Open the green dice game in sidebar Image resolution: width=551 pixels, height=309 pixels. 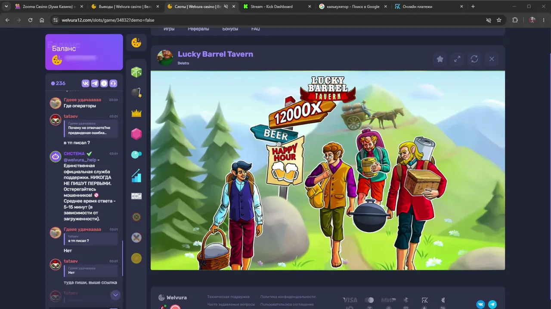(x=136, y=72)
